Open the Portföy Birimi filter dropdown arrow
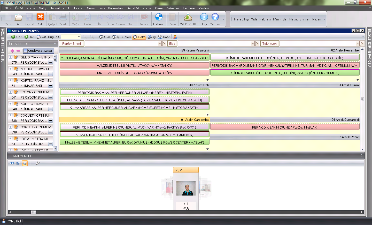Viewport: 372px width, 225px height. (160, 44)
